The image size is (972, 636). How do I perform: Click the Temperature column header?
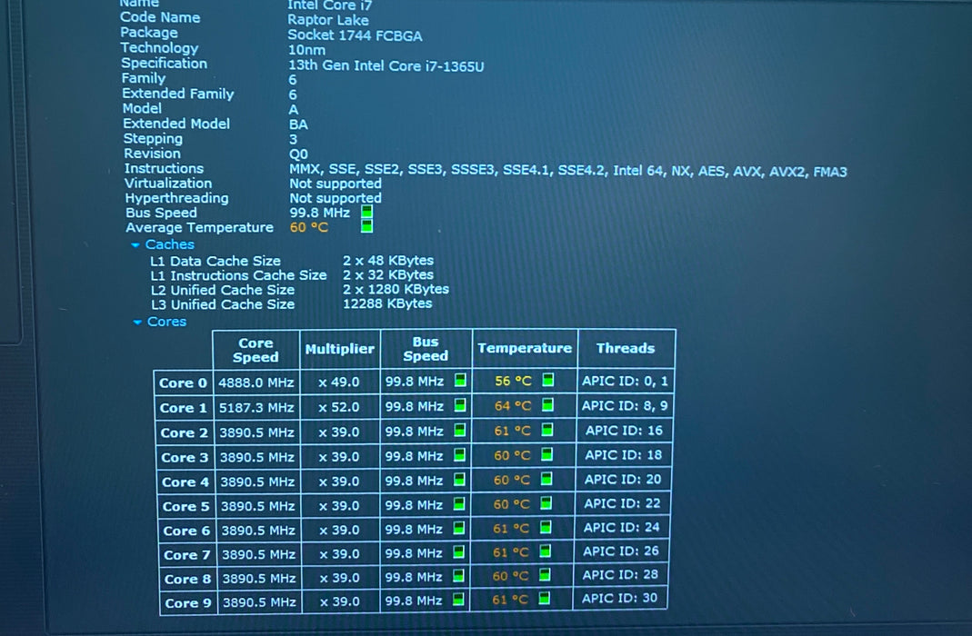click(525, 348)
